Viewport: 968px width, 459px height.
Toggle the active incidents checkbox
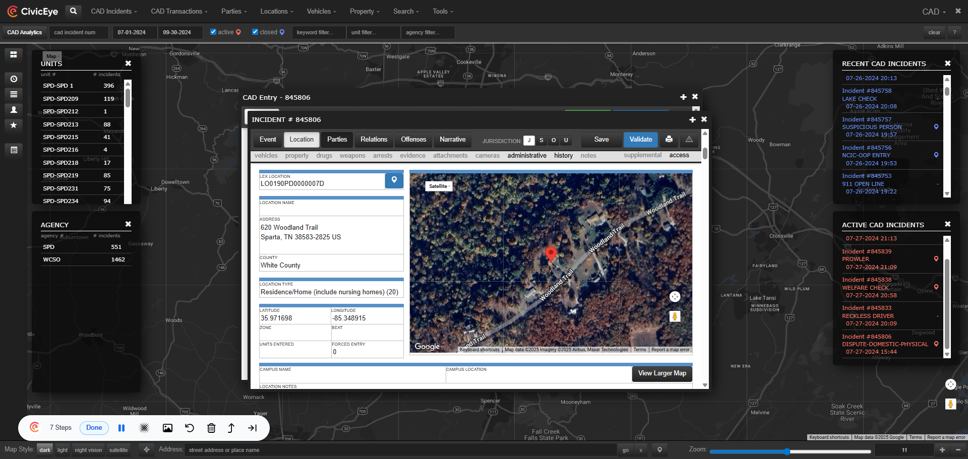coord(213,32)
